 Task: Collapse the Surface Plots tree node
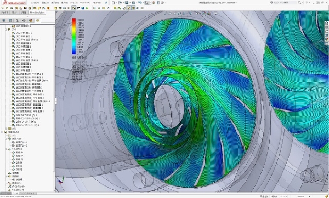[6, 149]
